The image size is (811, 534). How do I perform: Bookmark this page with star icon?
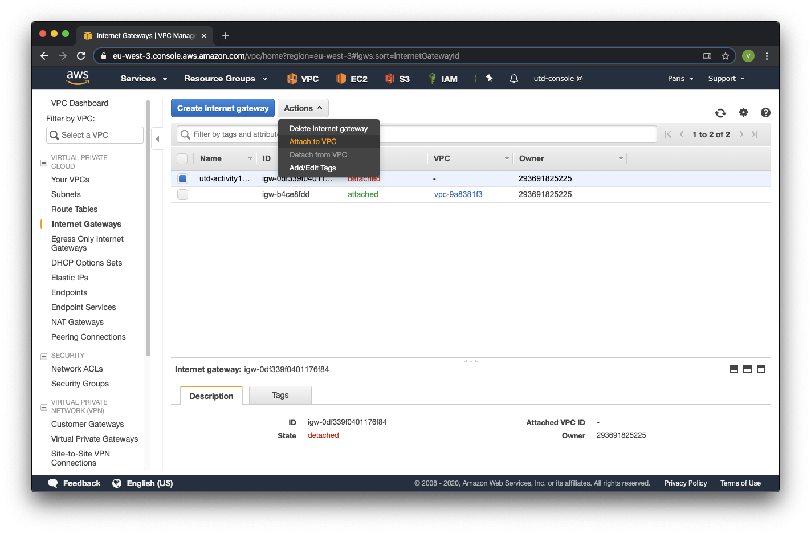(725, 56)
